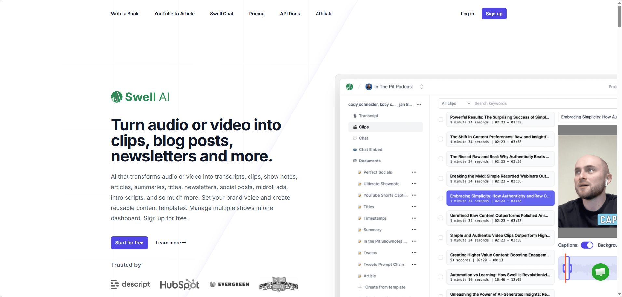Click the HubSpot logo
Viewport: 622px width, 297px height.
click(180, 284)
